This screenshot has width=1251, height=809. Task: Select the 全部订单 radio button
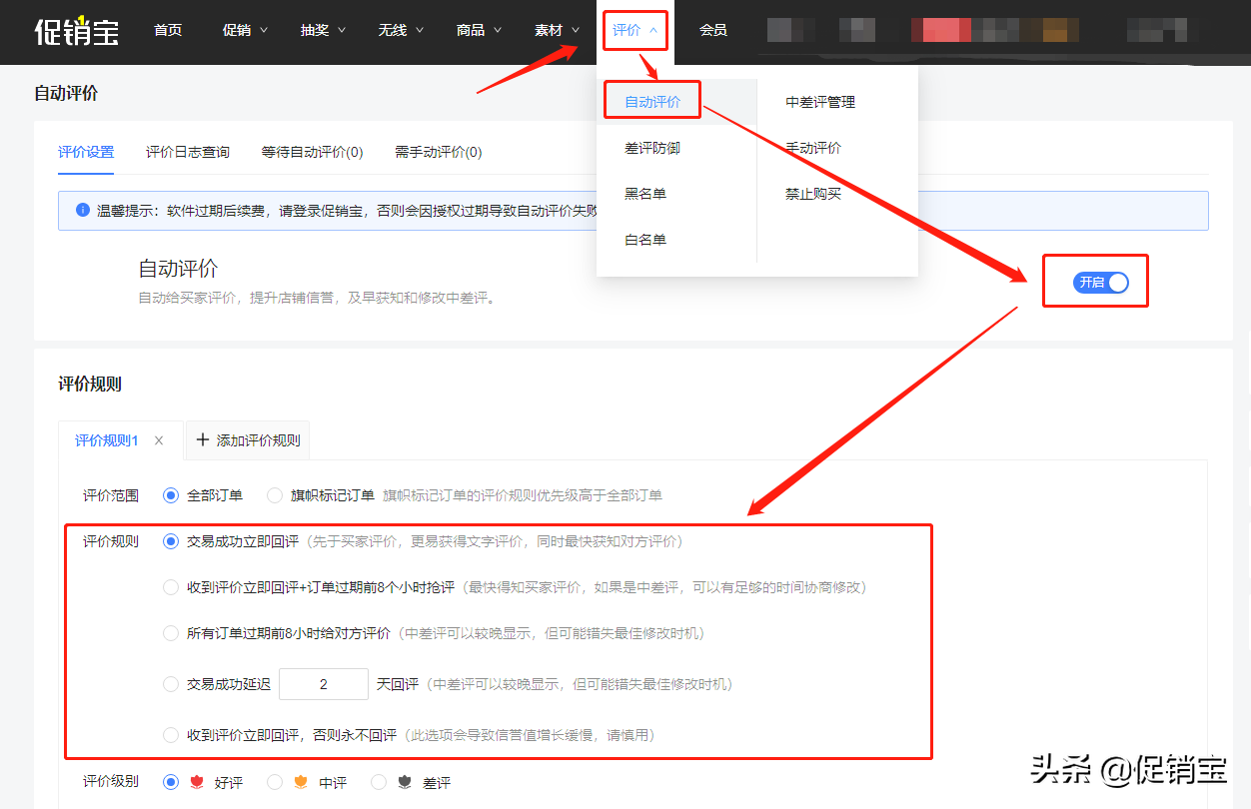[x=170, y=494]
